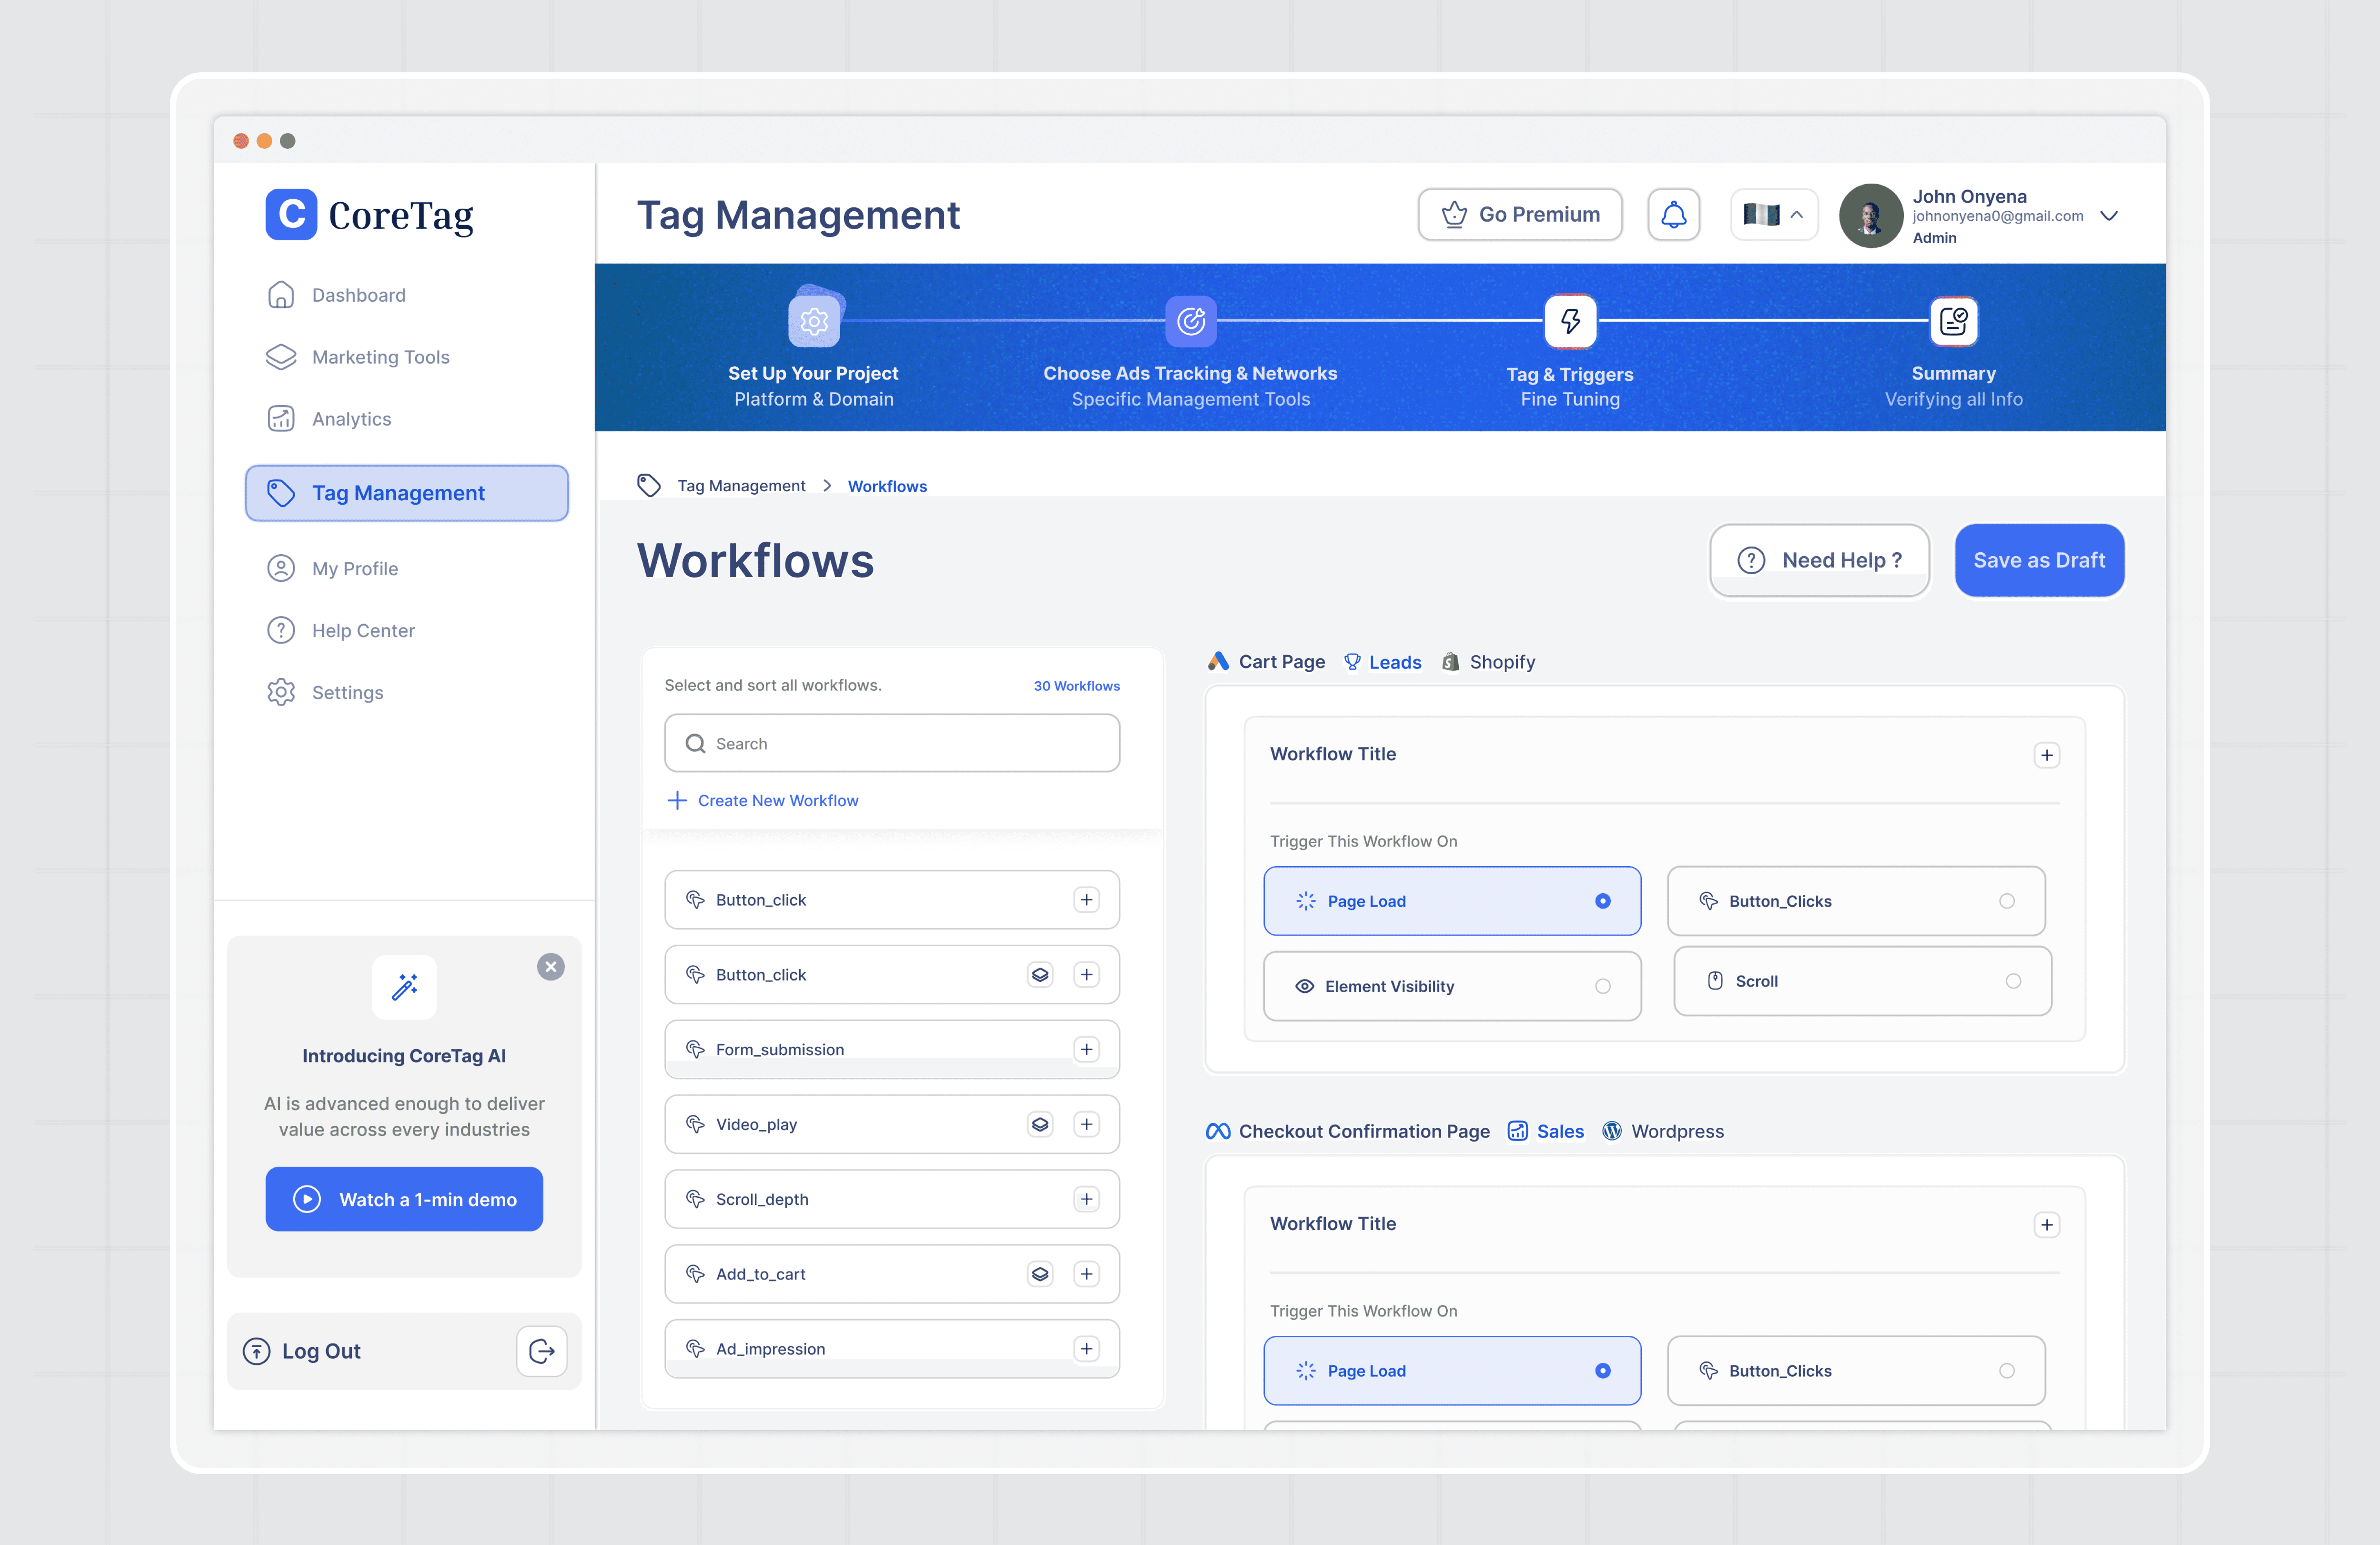
Task: Add the Add_to_cart workflow with plus icon
Action: pyautogui.click(x=1086, y=1274)
